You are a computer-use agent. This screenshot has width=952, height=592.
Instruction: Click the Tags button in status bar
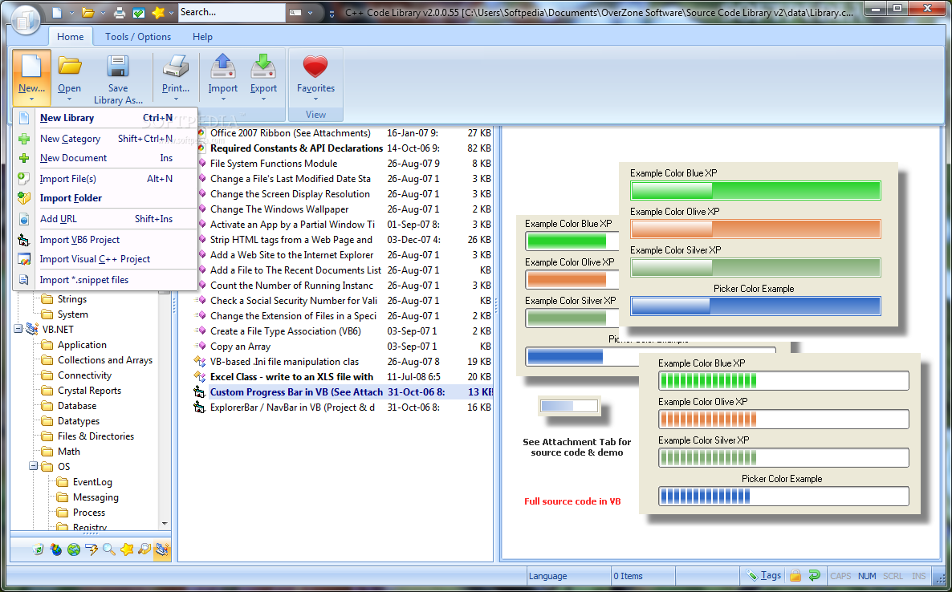[x=763, y=575]
